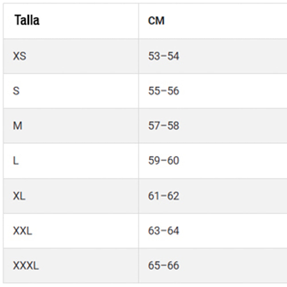Select the XL size label
This screenshot has width=287, height=287.
coord(19,196)
